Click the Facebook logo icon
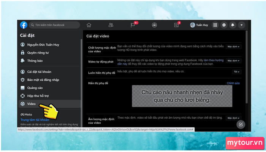The height and width of the screenshot is (152, 266). coord(24,25)
